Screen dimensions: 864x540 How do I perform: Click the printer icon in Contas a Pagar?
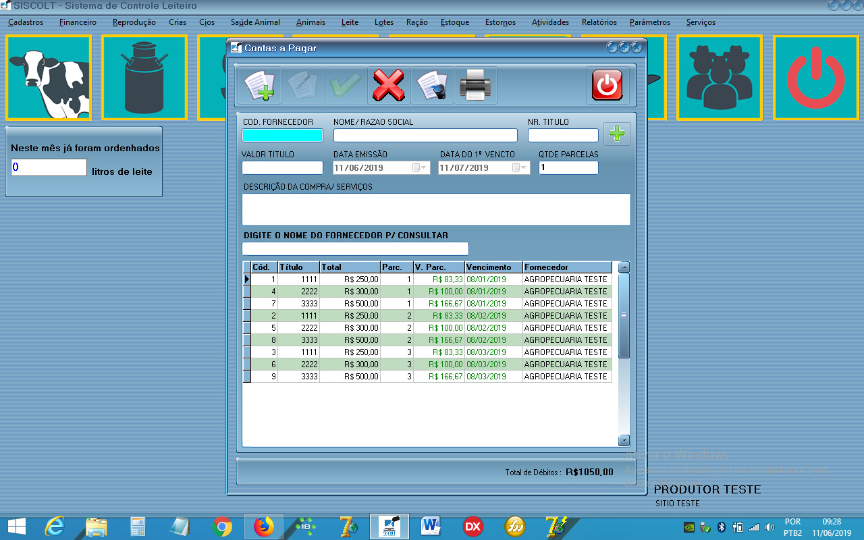pos(475,86)
